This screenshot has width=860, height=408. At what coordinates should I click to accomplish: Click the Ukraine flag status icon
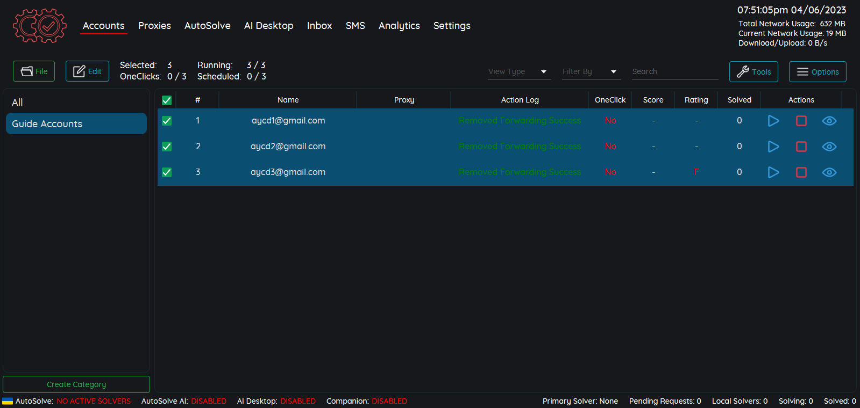tap(8, 401)
